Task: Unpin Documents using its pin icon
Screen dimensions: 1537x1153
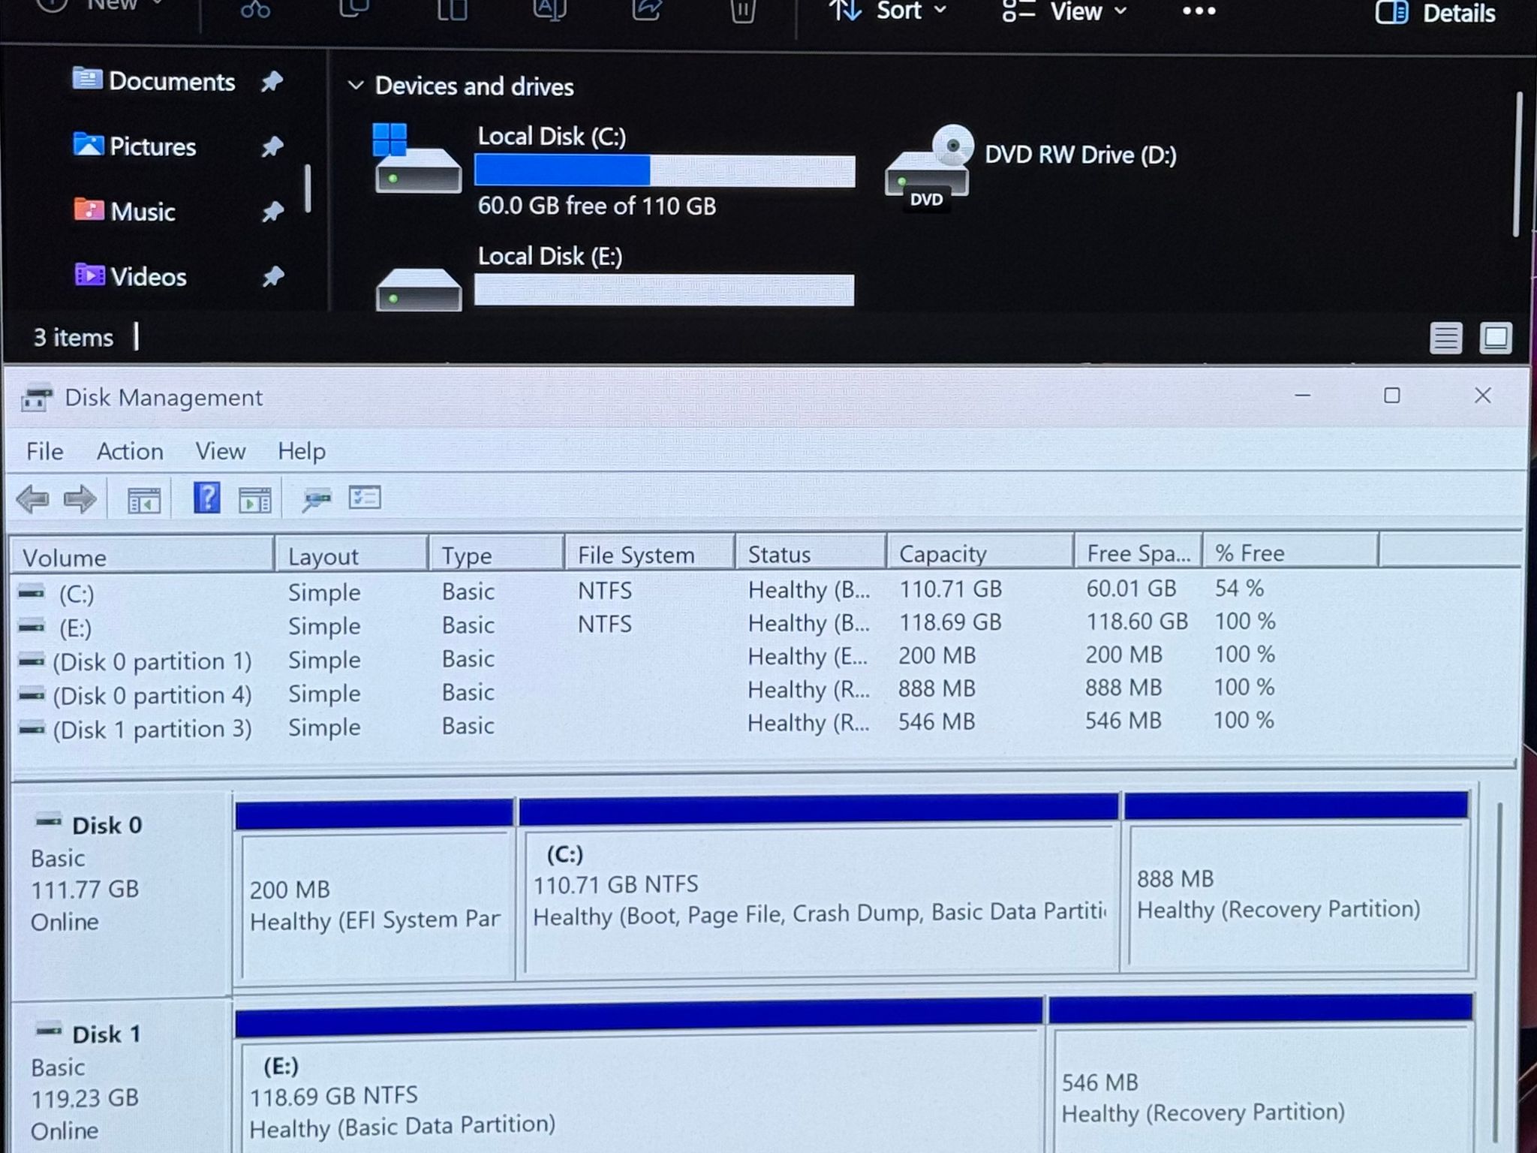Action: (x=272, y=81)
